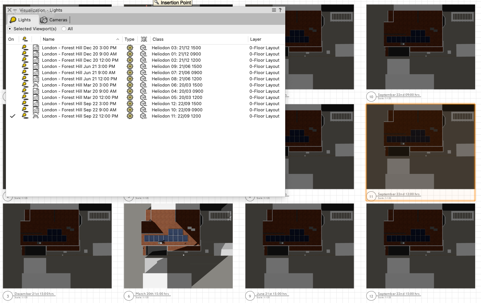Screen dimensions: 481x303
Task: Select the March 20th 15:00 hrs viewport
Action: [178, 246]
